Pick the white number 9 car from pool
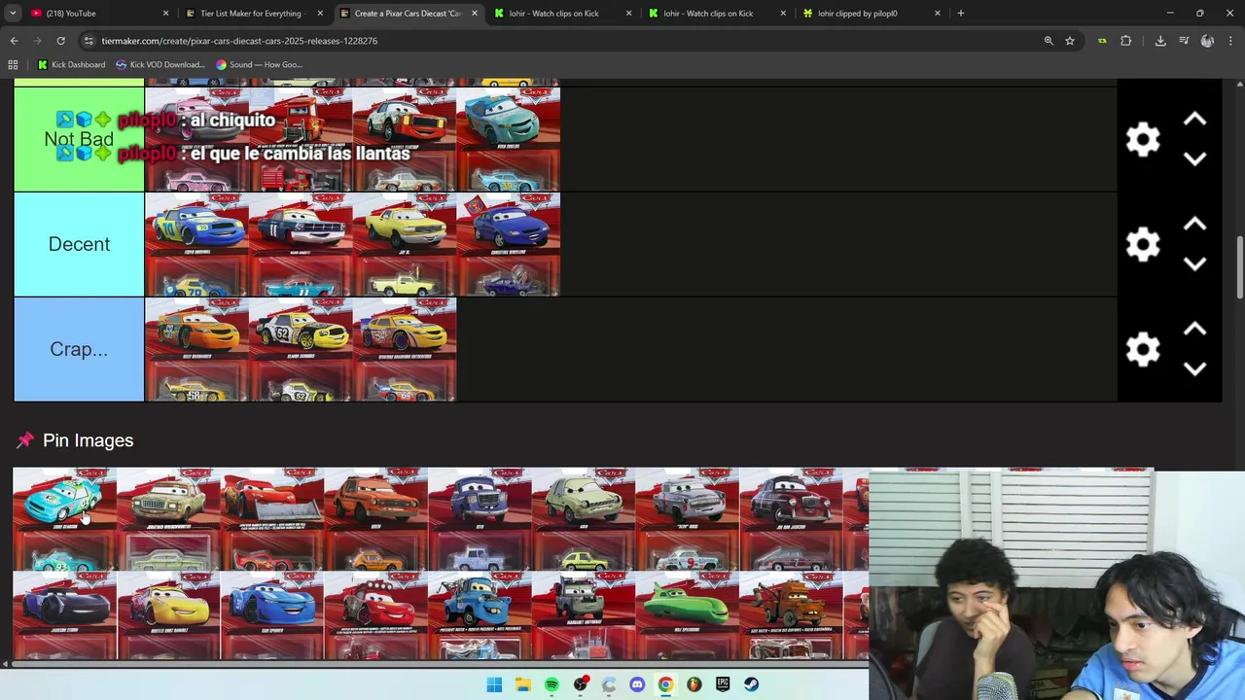This screenshot has width=1245, height=700. pos(687,519)
